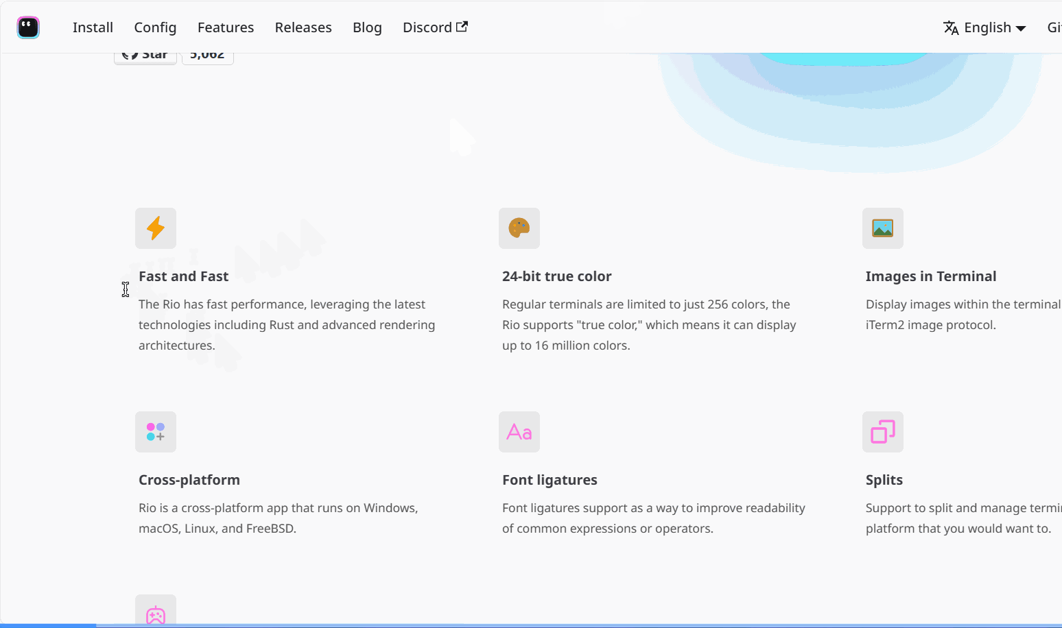Open the Install page
Screen dimensions: 1062x628
(x=93, y=27)
